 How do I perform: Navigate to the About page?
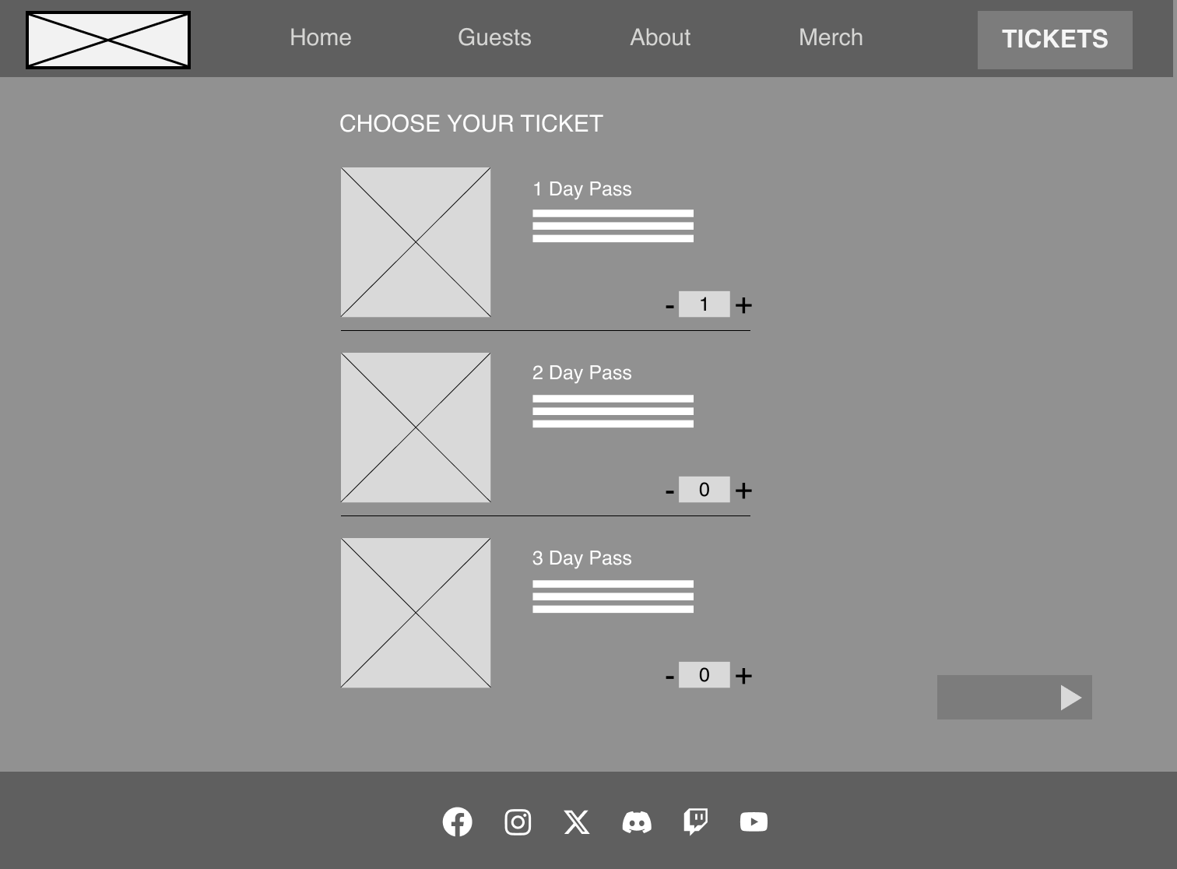point(660,37)
